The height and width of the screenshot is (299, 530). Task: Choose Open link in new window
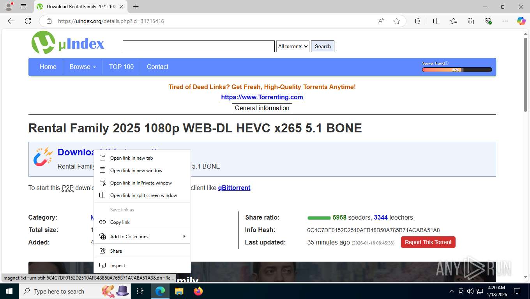pos(142,171)
